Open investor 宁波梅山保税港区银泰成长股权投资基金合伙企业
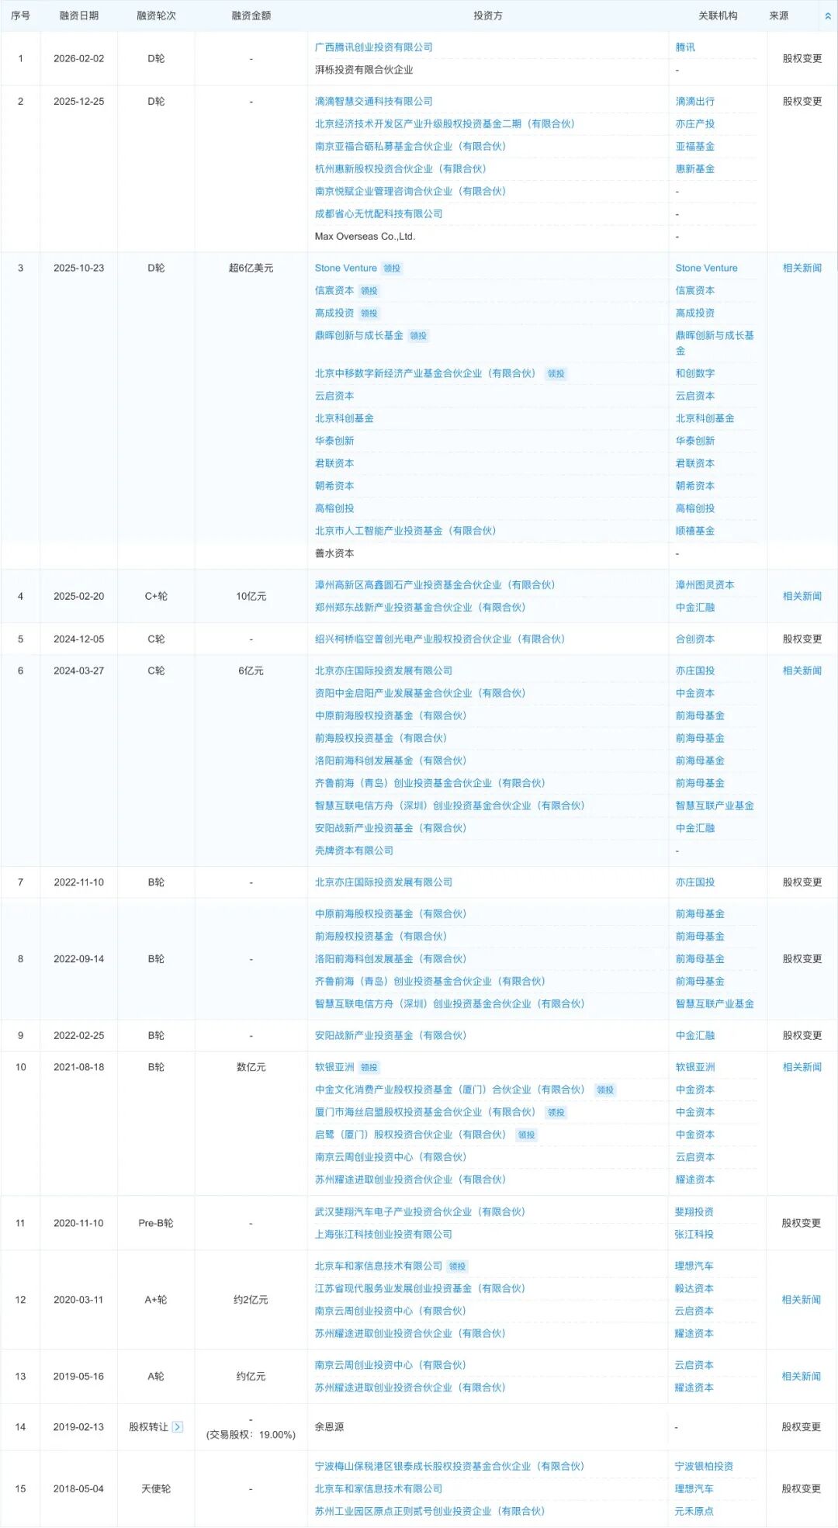 tap(449, 1467)
